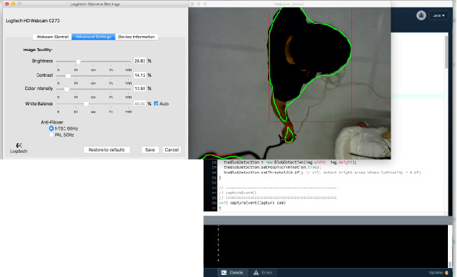
Task: Close the Logitech Camera Settings window
Action: click(x=7, y=3)
